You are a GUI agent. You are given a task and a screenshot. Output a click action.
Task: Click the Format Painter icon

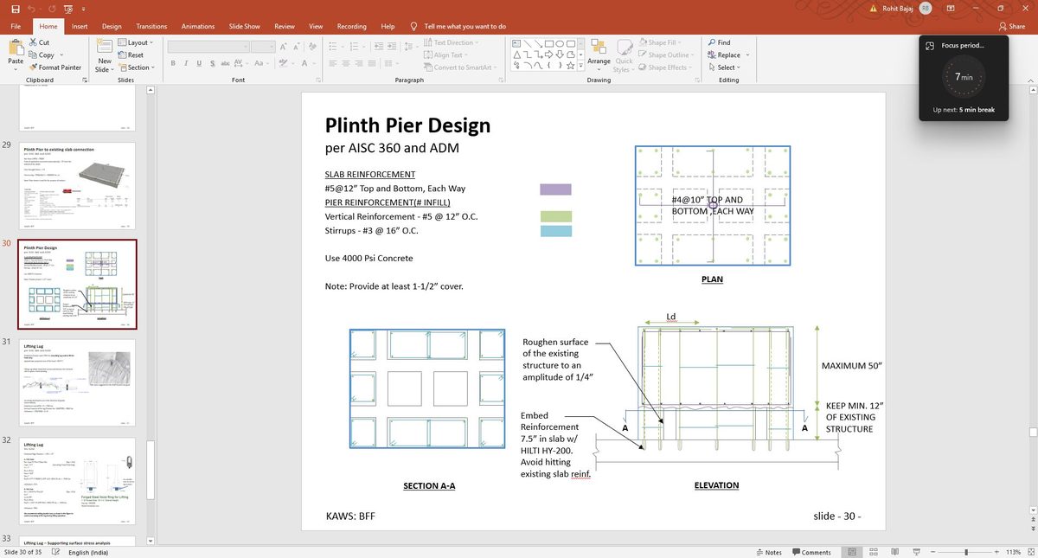click(33, 67)
